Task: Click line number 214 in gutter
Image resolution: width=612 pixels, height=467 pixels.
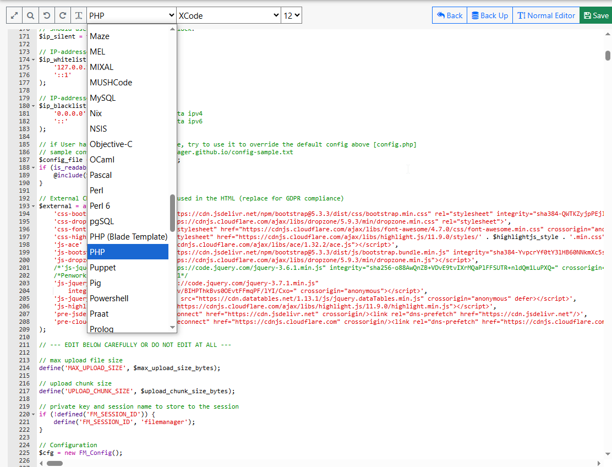Action: click(x=24, y=368)
